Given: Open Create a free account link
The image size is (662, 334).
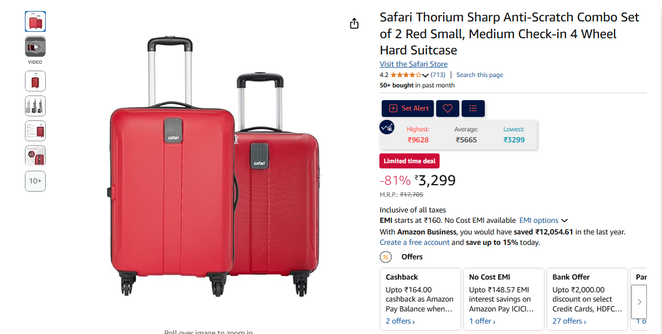Looking at the screenshot, I should (415, 243).
